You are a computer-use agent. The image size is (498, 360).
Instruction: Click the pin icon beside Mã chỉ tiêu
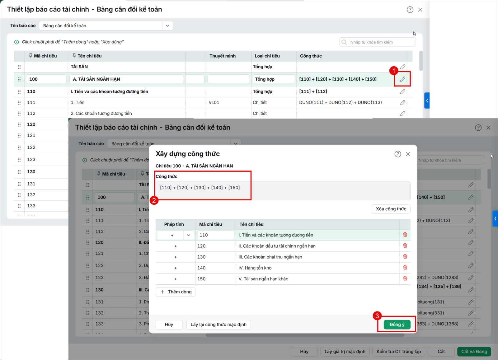(31, 56)
